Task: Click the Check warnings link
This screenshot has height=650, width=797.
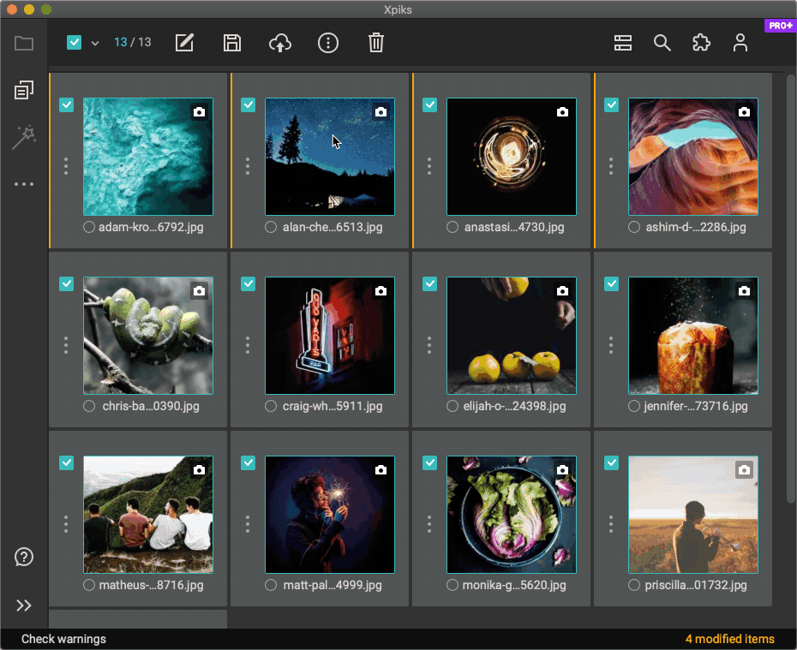Action: tap(63, 639)
